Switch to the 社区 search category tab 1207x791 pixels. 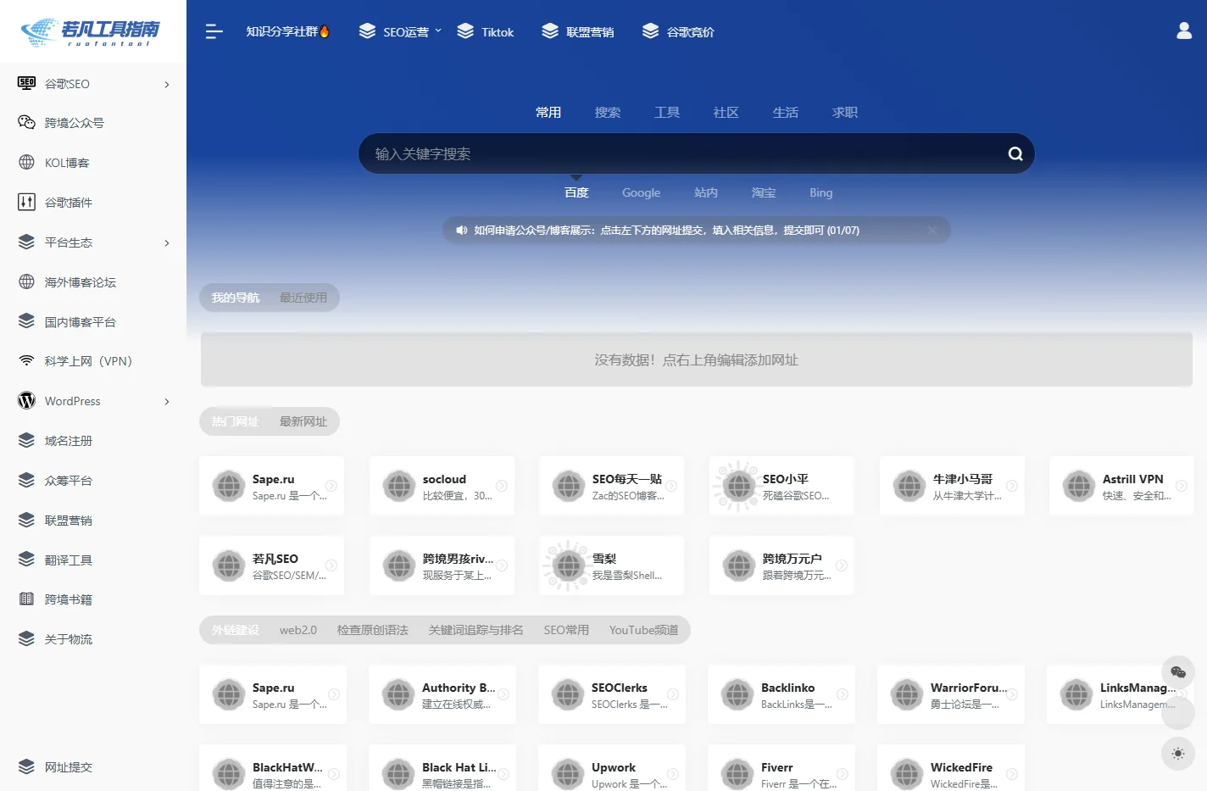tap(726, 113)
